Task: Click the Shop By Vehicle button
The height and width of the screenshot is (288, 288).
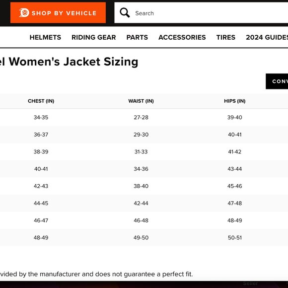Action: pyautogui.click(x=58, y=13)
